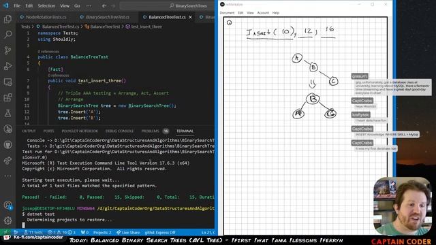Click the Tests breadcrumb
Viewport: 436px width, 245px height.
25,27
